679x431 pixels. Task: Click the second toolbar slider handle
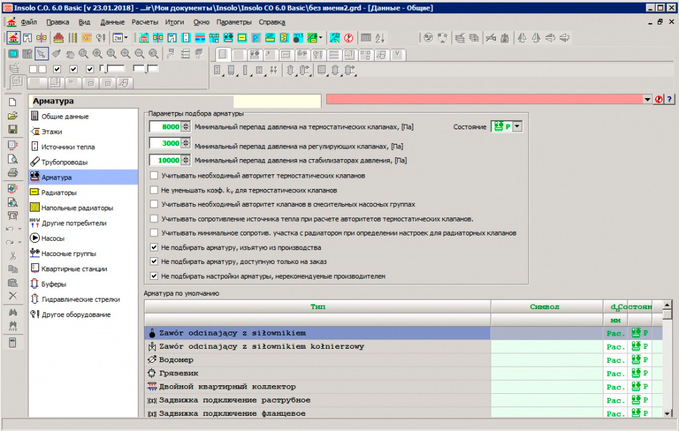[147, 68]
